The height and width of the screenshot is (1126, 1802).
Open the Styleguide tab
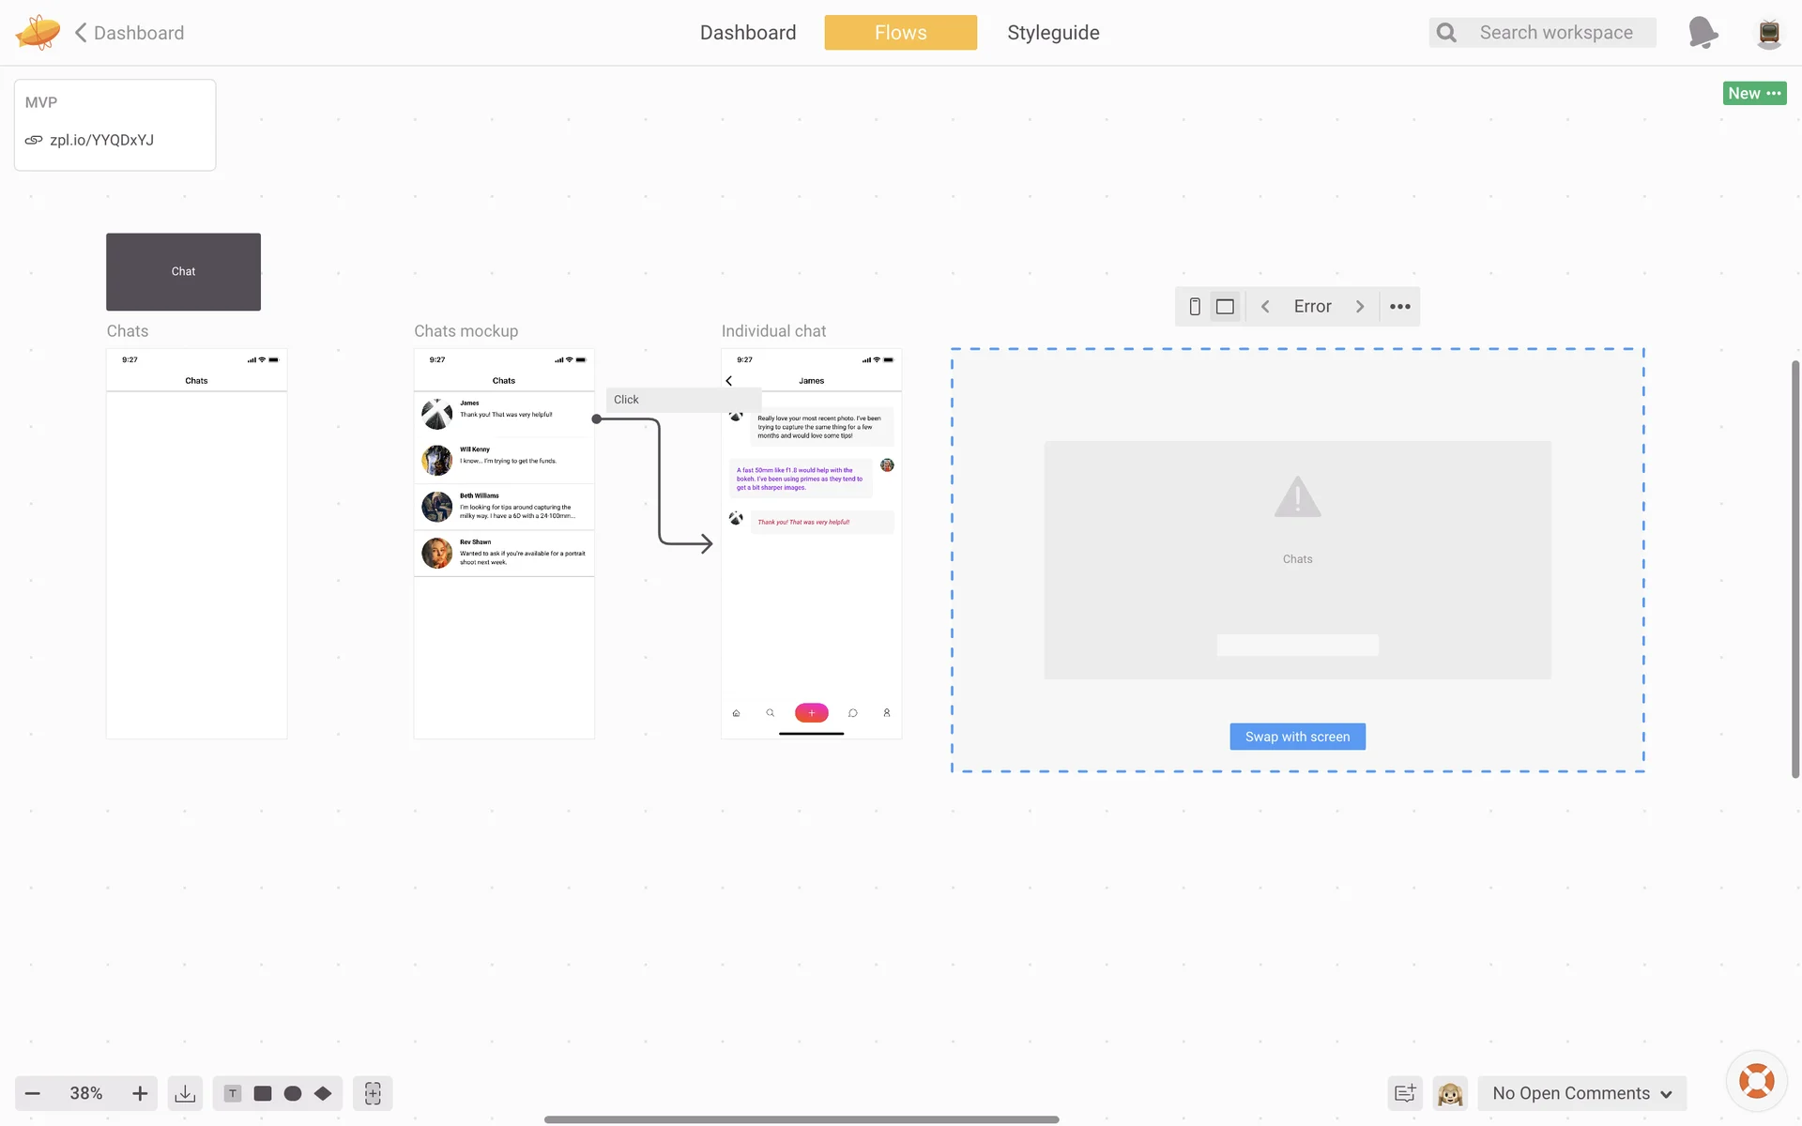tap(1053, 33)
